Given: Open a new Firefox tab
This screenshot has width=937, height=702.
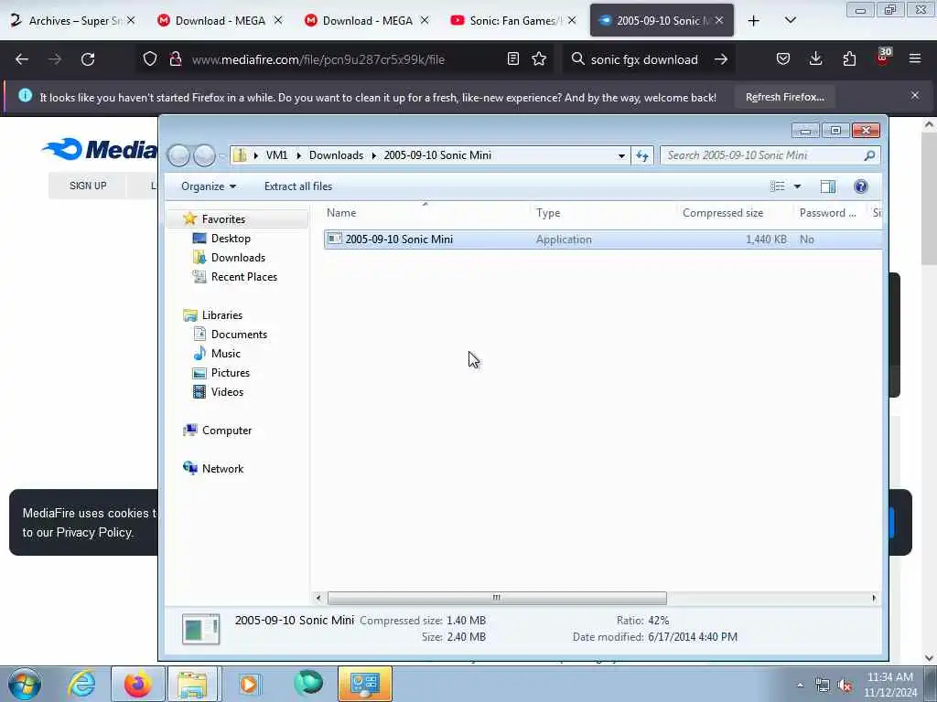Looking at the screenshot, I should 754,21.
